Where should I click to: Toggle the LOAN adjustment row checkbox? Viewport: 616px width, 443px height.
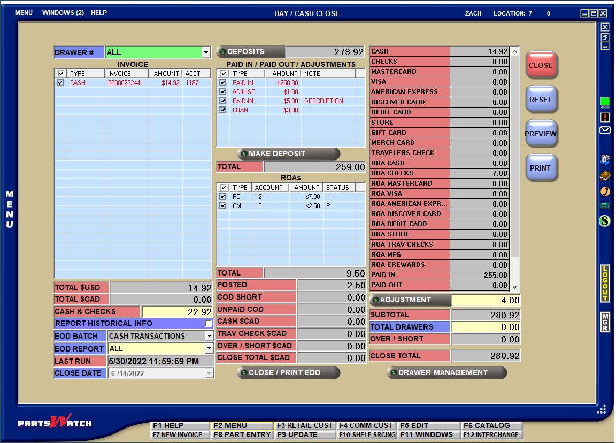[223, 110]
